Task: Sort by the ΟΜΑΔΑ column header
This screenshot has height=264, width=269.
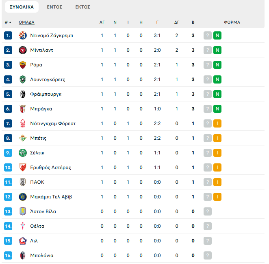Action: click(26, 22)
